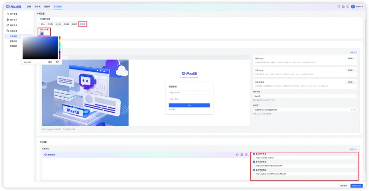
Task: Click 恢复默认 in platform settings section
Action: (353, 149)
